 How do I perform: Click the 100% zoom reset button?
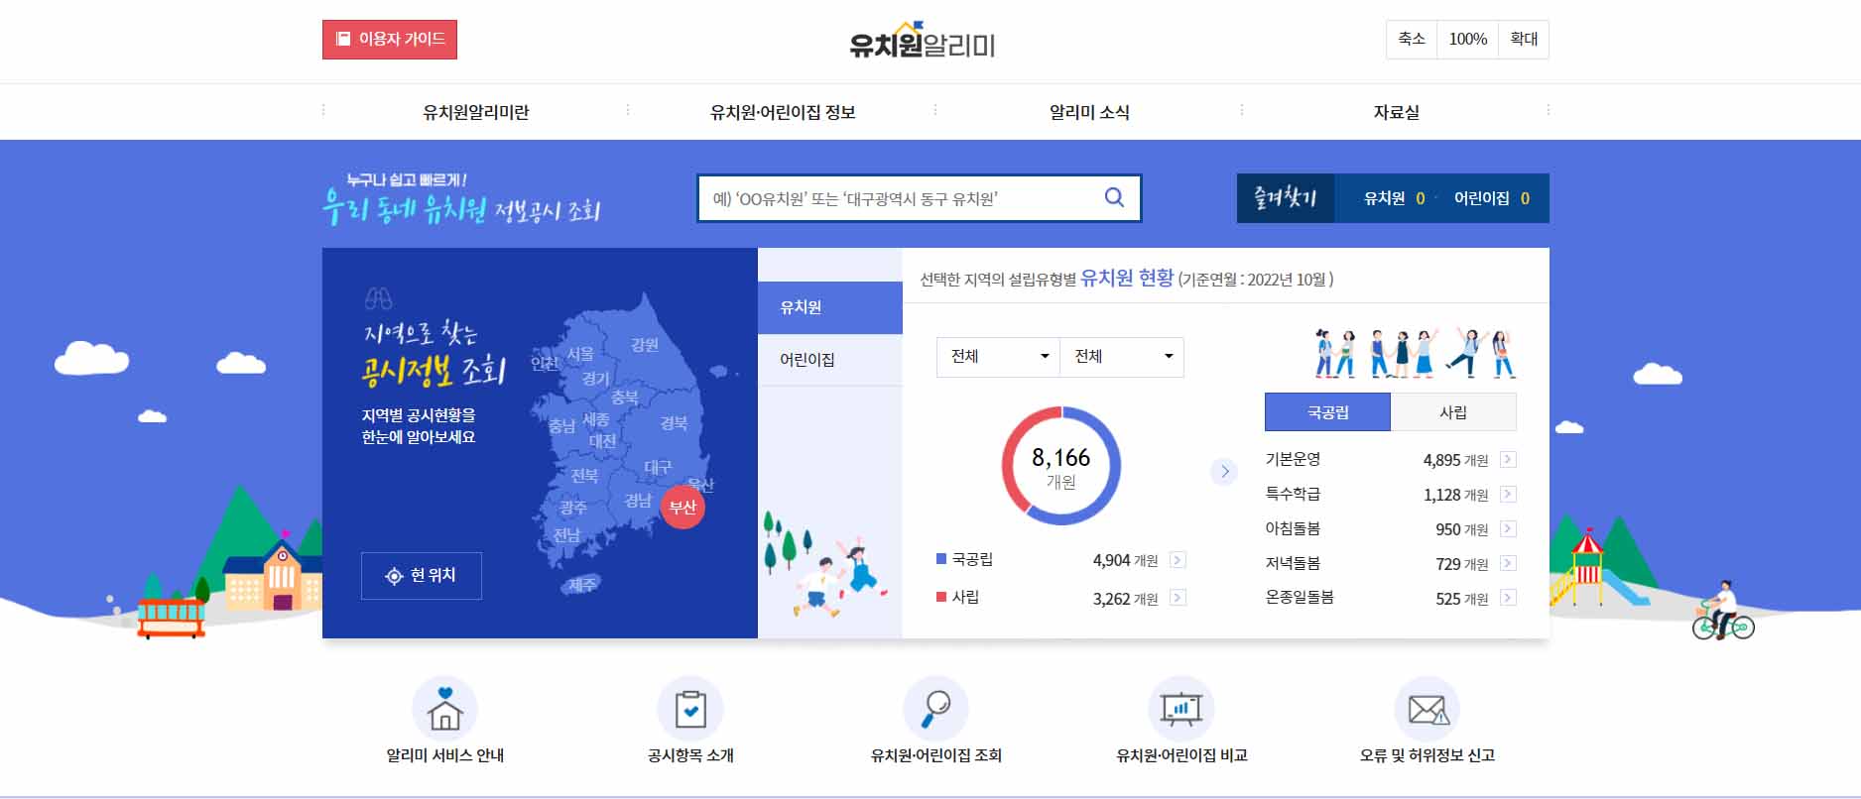click(x=1468, y=40)
